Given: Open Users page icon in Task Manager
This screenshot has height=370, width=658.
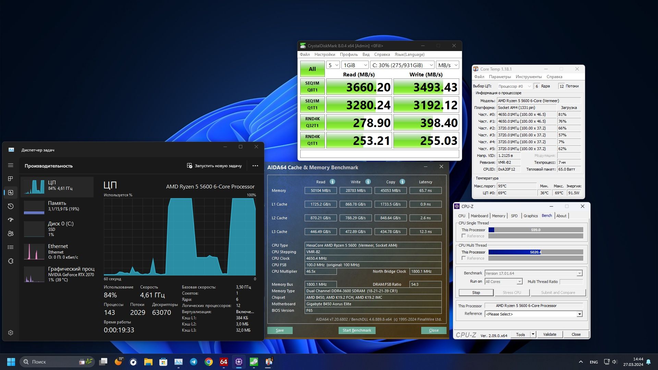Looking at the screenshot, I should tap(11, 234).
